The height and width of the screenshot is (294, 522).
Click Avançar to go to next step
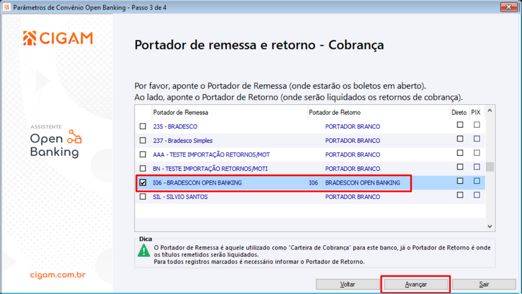[x=416, y=284]
